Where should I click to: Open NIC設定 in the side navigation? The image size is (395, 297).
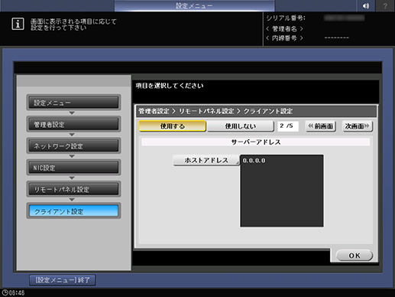pyautogui.click(x=73, y=168)
